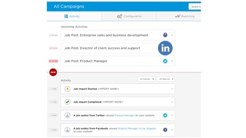Expand the Job Import Completed row

[172, 102]
